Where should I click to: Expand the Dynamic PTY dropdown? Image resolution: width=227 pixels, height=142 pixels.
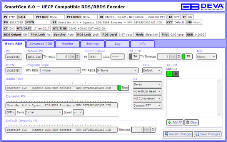tap(147, 106)
